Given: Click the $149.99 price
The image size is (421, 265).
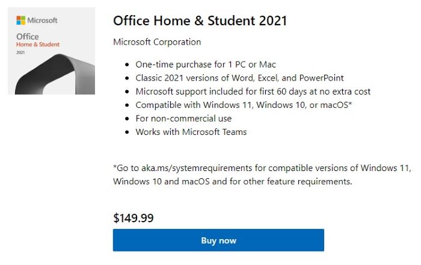Looking at the screenshot, I should pyautogui.click(x=133, y=217).
